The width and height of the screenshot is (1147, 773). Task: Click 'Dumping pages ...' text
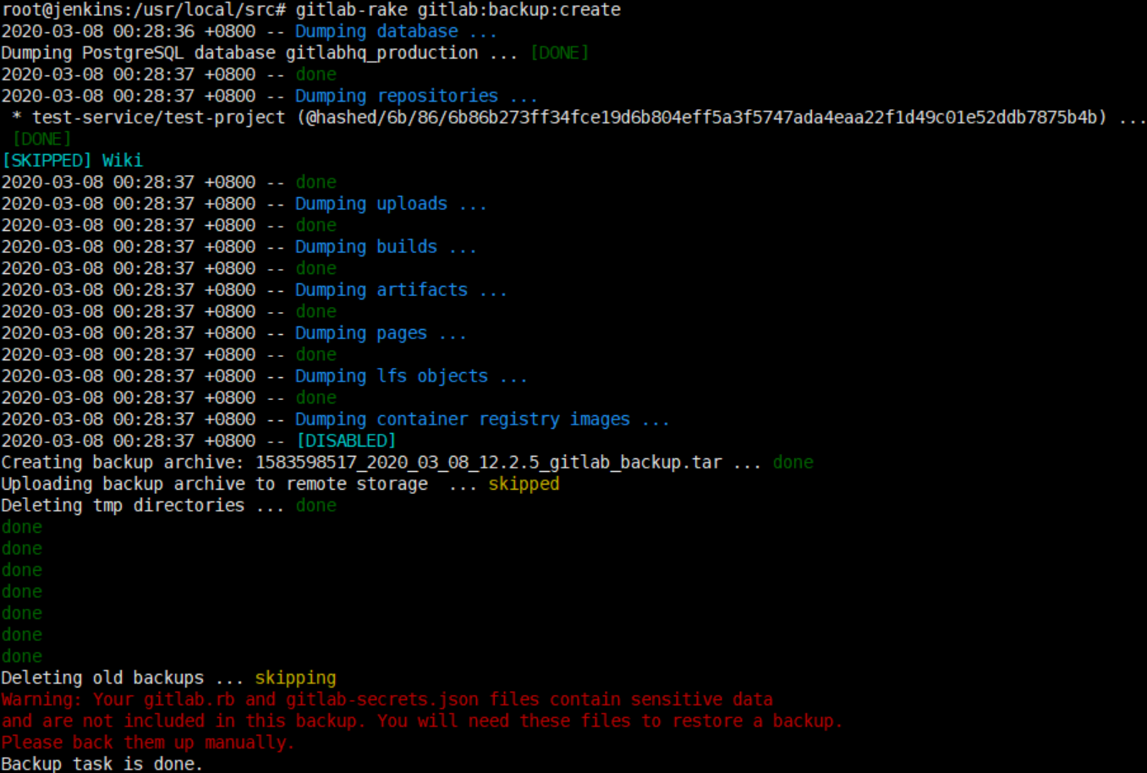coord(381,333)
